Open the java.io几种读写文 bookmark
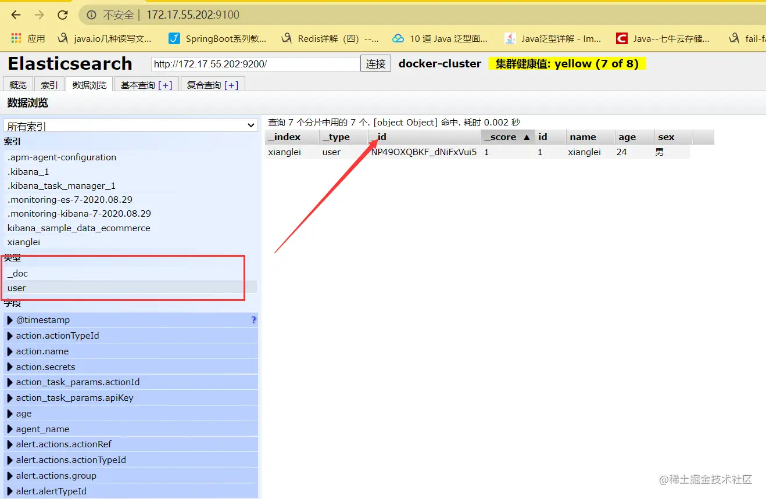This screenshot has height=499, width=766. [x=105, y=38]
